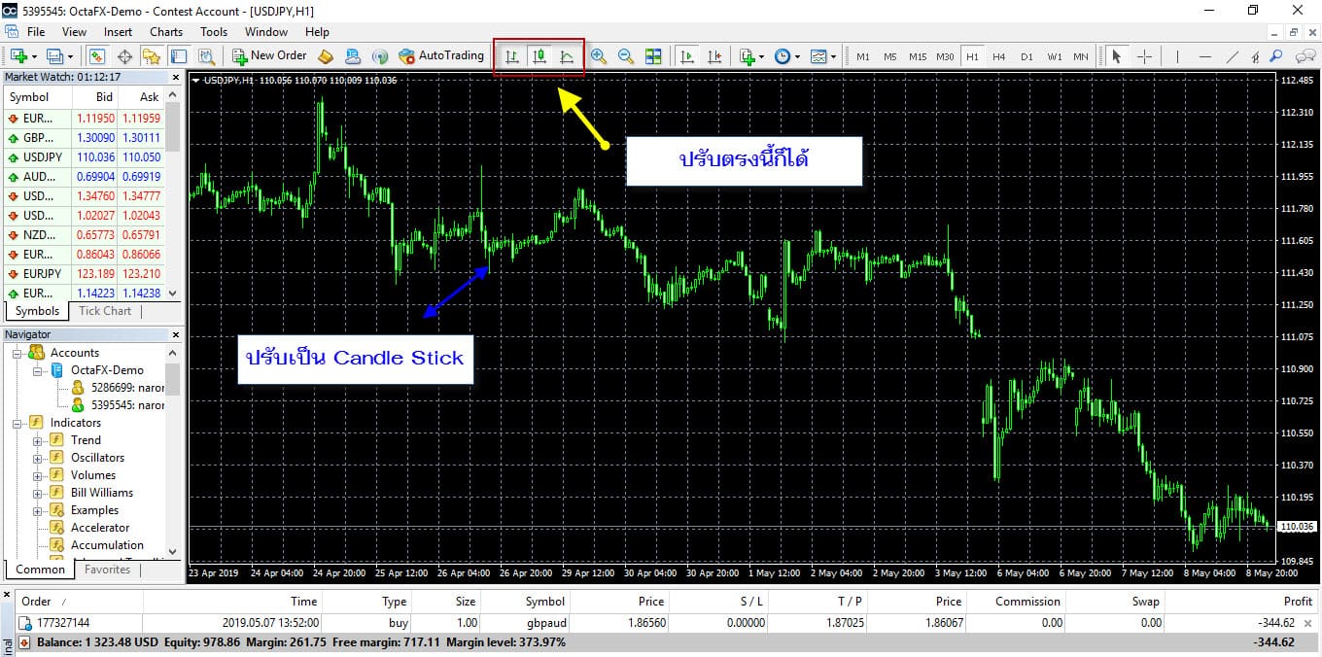Screen dimensions: 1322x657
Task: Open the Periods clock dropdown
Action: (786, 56)
